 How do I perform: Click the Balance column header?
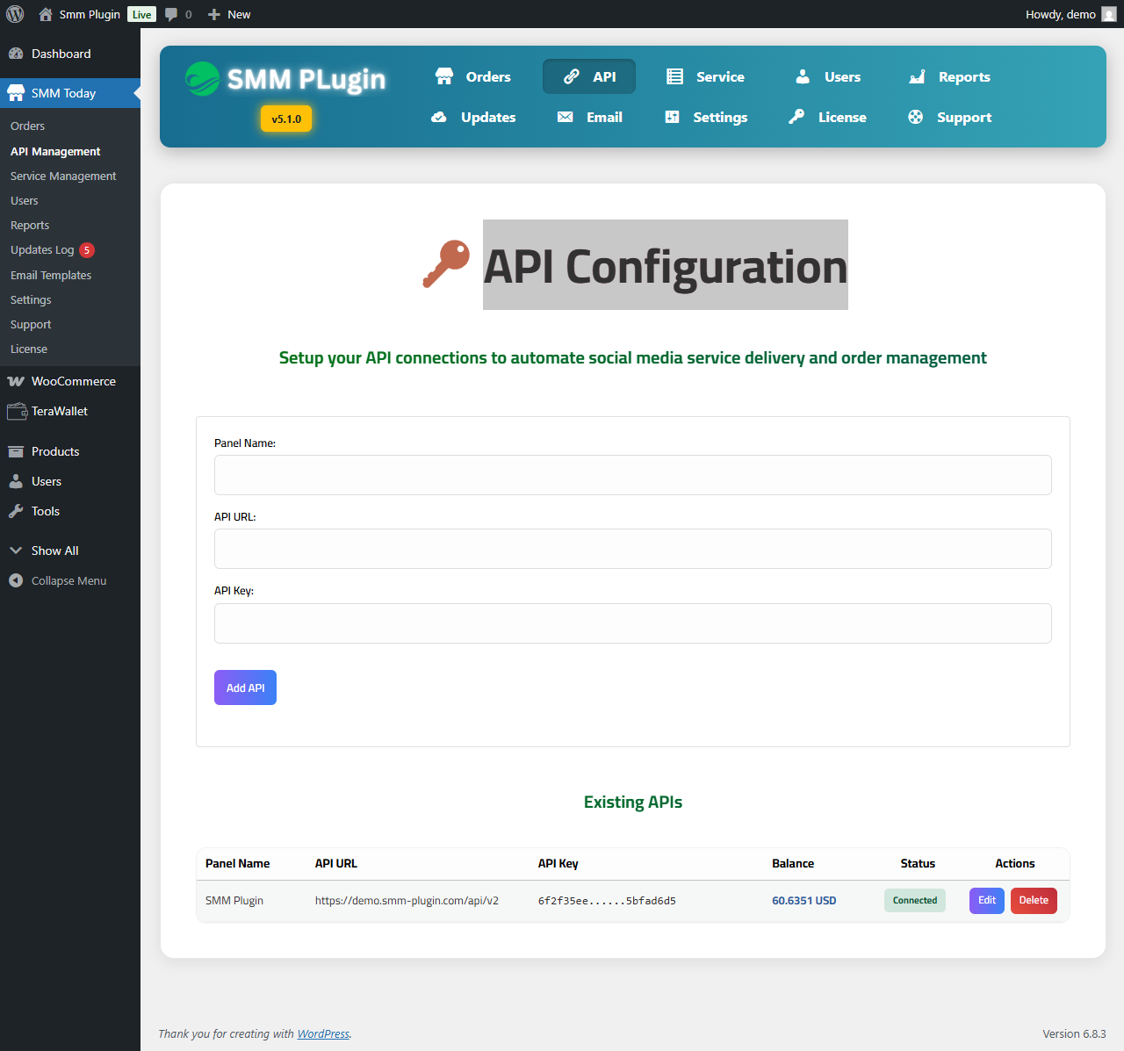[x=793, y=863]
